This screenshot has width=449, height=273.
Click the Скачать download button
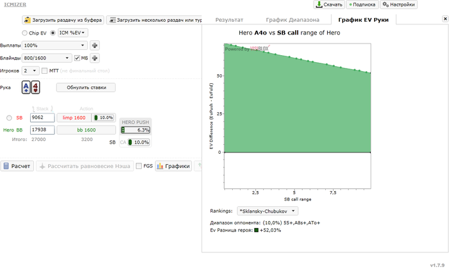click(x=329, y=4)
